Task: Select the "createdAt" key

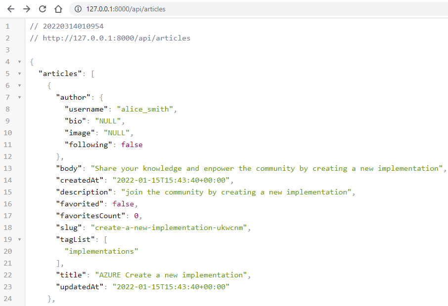Action: (x=80, y=180)
